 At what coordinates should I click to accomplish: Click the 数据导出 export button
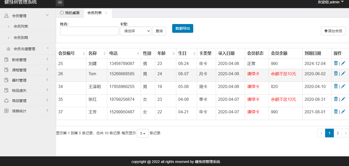point(183,28)
